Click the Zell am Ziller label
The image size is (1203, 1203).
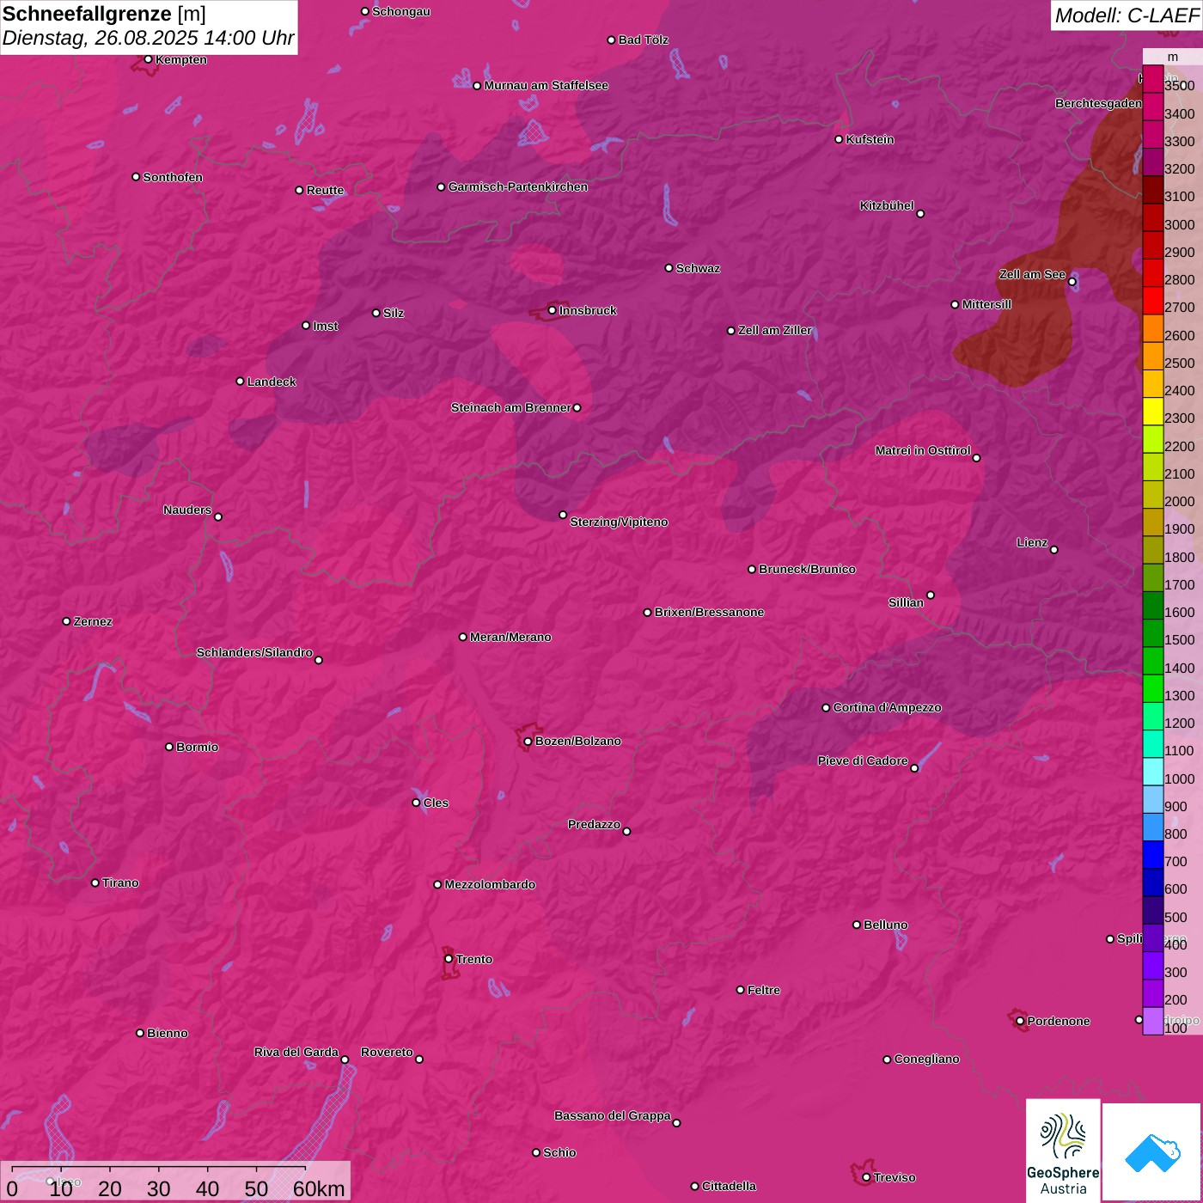[775, 330]
